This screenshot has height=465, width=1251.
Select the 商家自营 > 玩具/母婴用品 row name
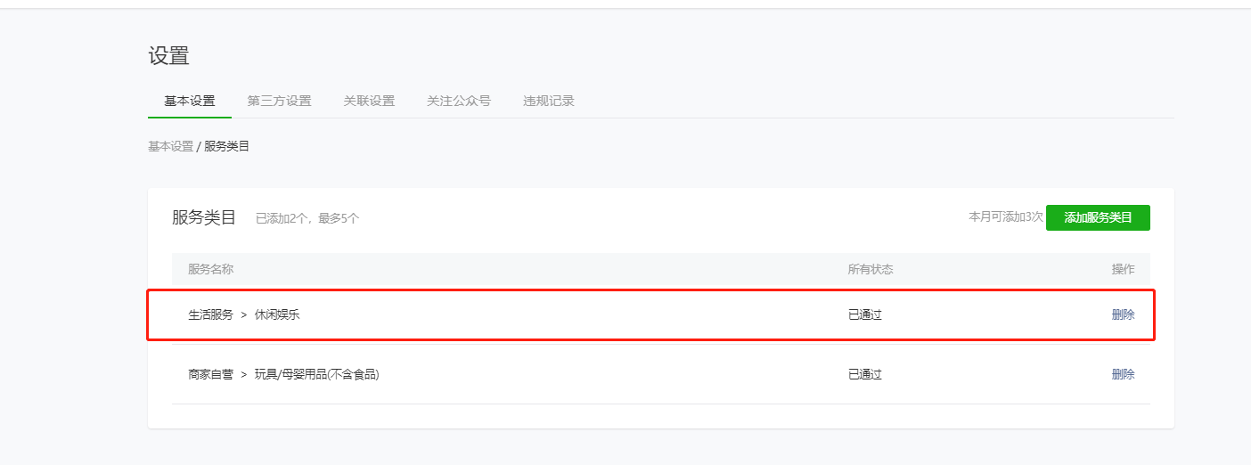pyautogui.click(x=283, y=374)
